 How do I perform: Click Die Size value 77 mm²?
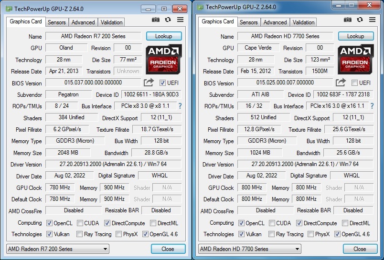click(x=128, y=60)
